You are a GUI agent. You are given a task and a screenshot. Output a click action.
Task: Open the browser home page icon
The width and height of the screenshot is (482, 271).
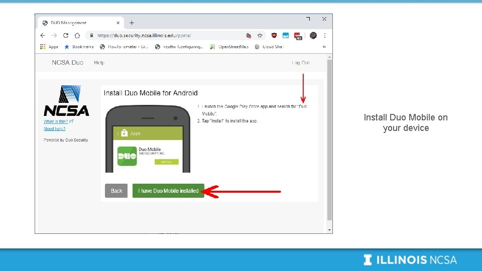click(77, 36)
